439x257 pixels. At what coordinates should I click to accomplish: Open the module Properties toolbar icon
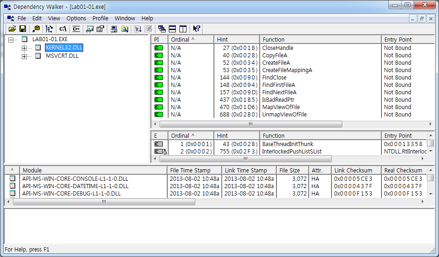[100, 29]
